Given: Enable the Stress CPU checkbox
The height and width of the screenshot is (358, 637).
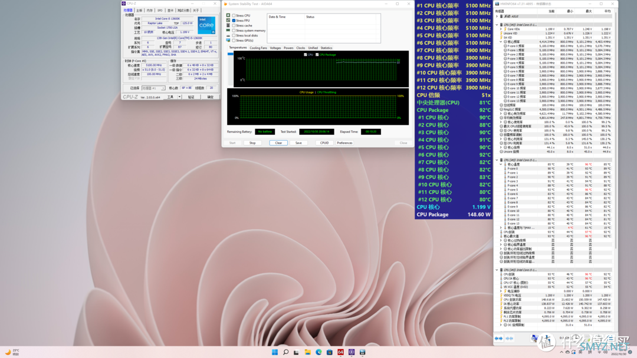Looking at the screenshot, I should coord(234,15).
